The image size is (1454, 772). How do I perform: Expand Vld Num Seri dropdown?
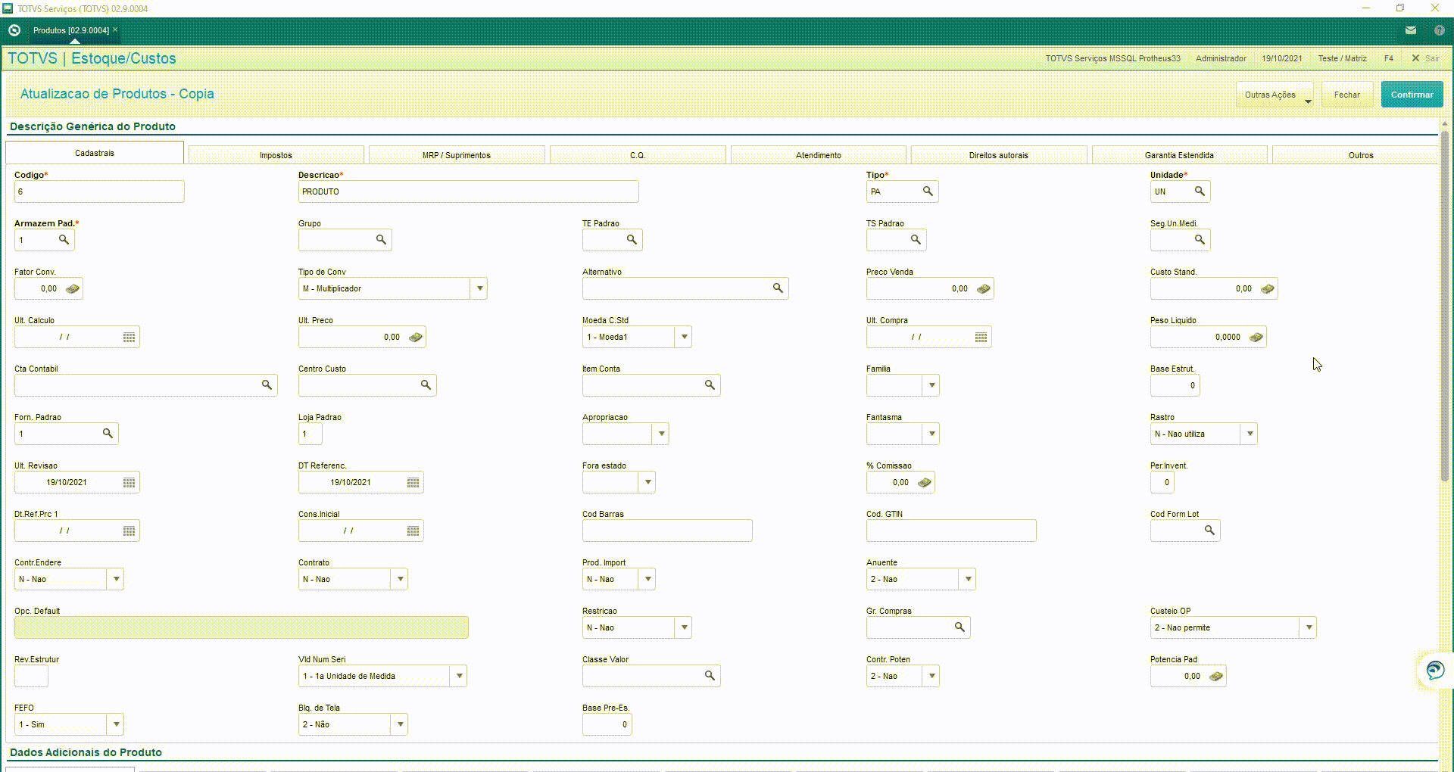coord(459,676)
